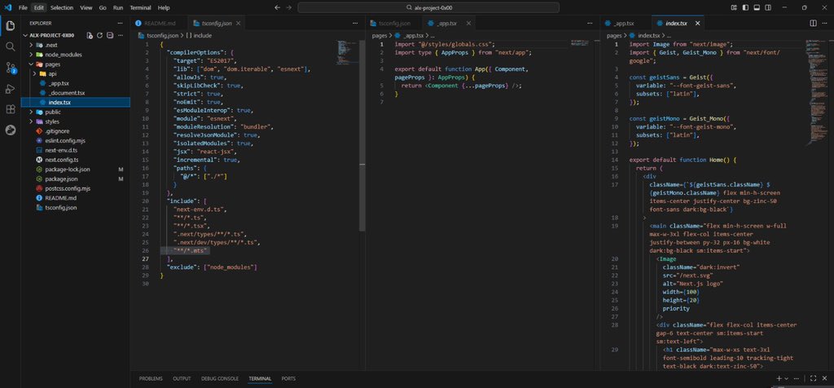Click the alx-project-0x00 command center search box
Screen dimensions: 834x388
tap(428, 7)
